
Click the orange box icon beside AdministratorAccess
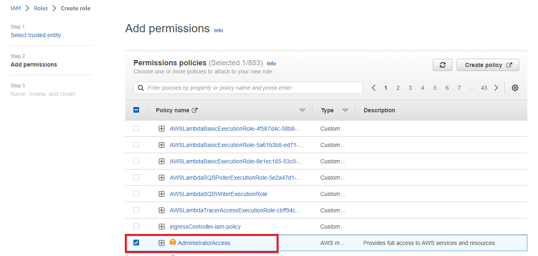click(x=173, y=243)
